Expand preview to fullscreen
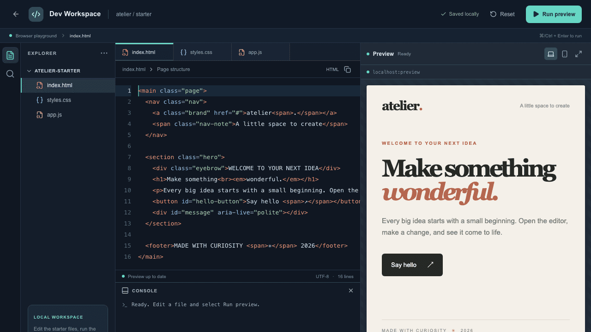Viewport: 591px width, 332px height. pyautogui.click(x=579, y=54)
